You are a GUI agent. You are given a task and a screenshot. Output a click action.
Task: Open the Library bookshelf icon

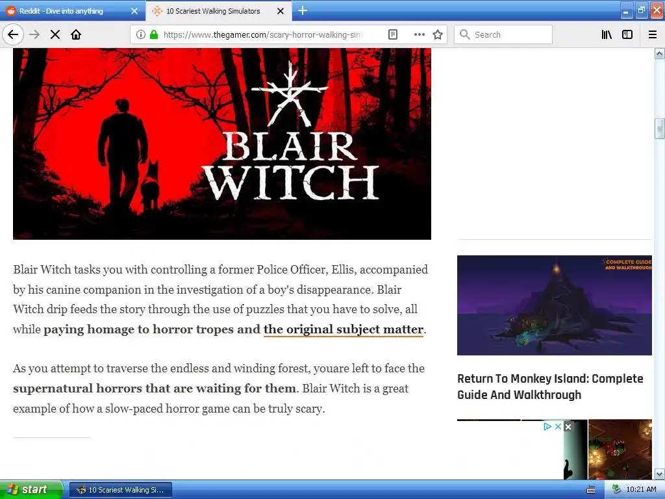pos(607,34)
